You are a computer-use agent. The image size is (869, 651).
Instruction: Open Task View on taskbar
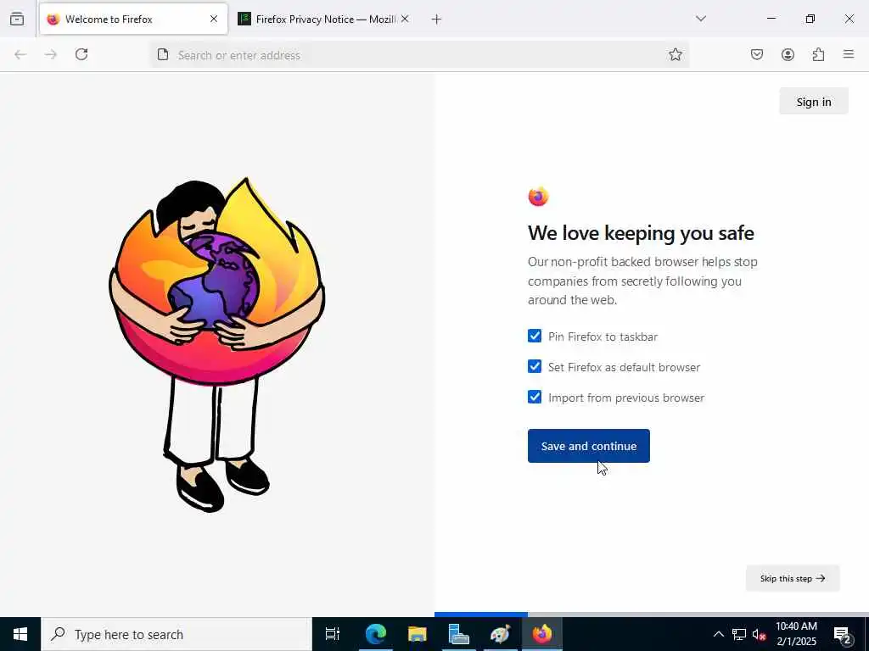coord(333,634)
